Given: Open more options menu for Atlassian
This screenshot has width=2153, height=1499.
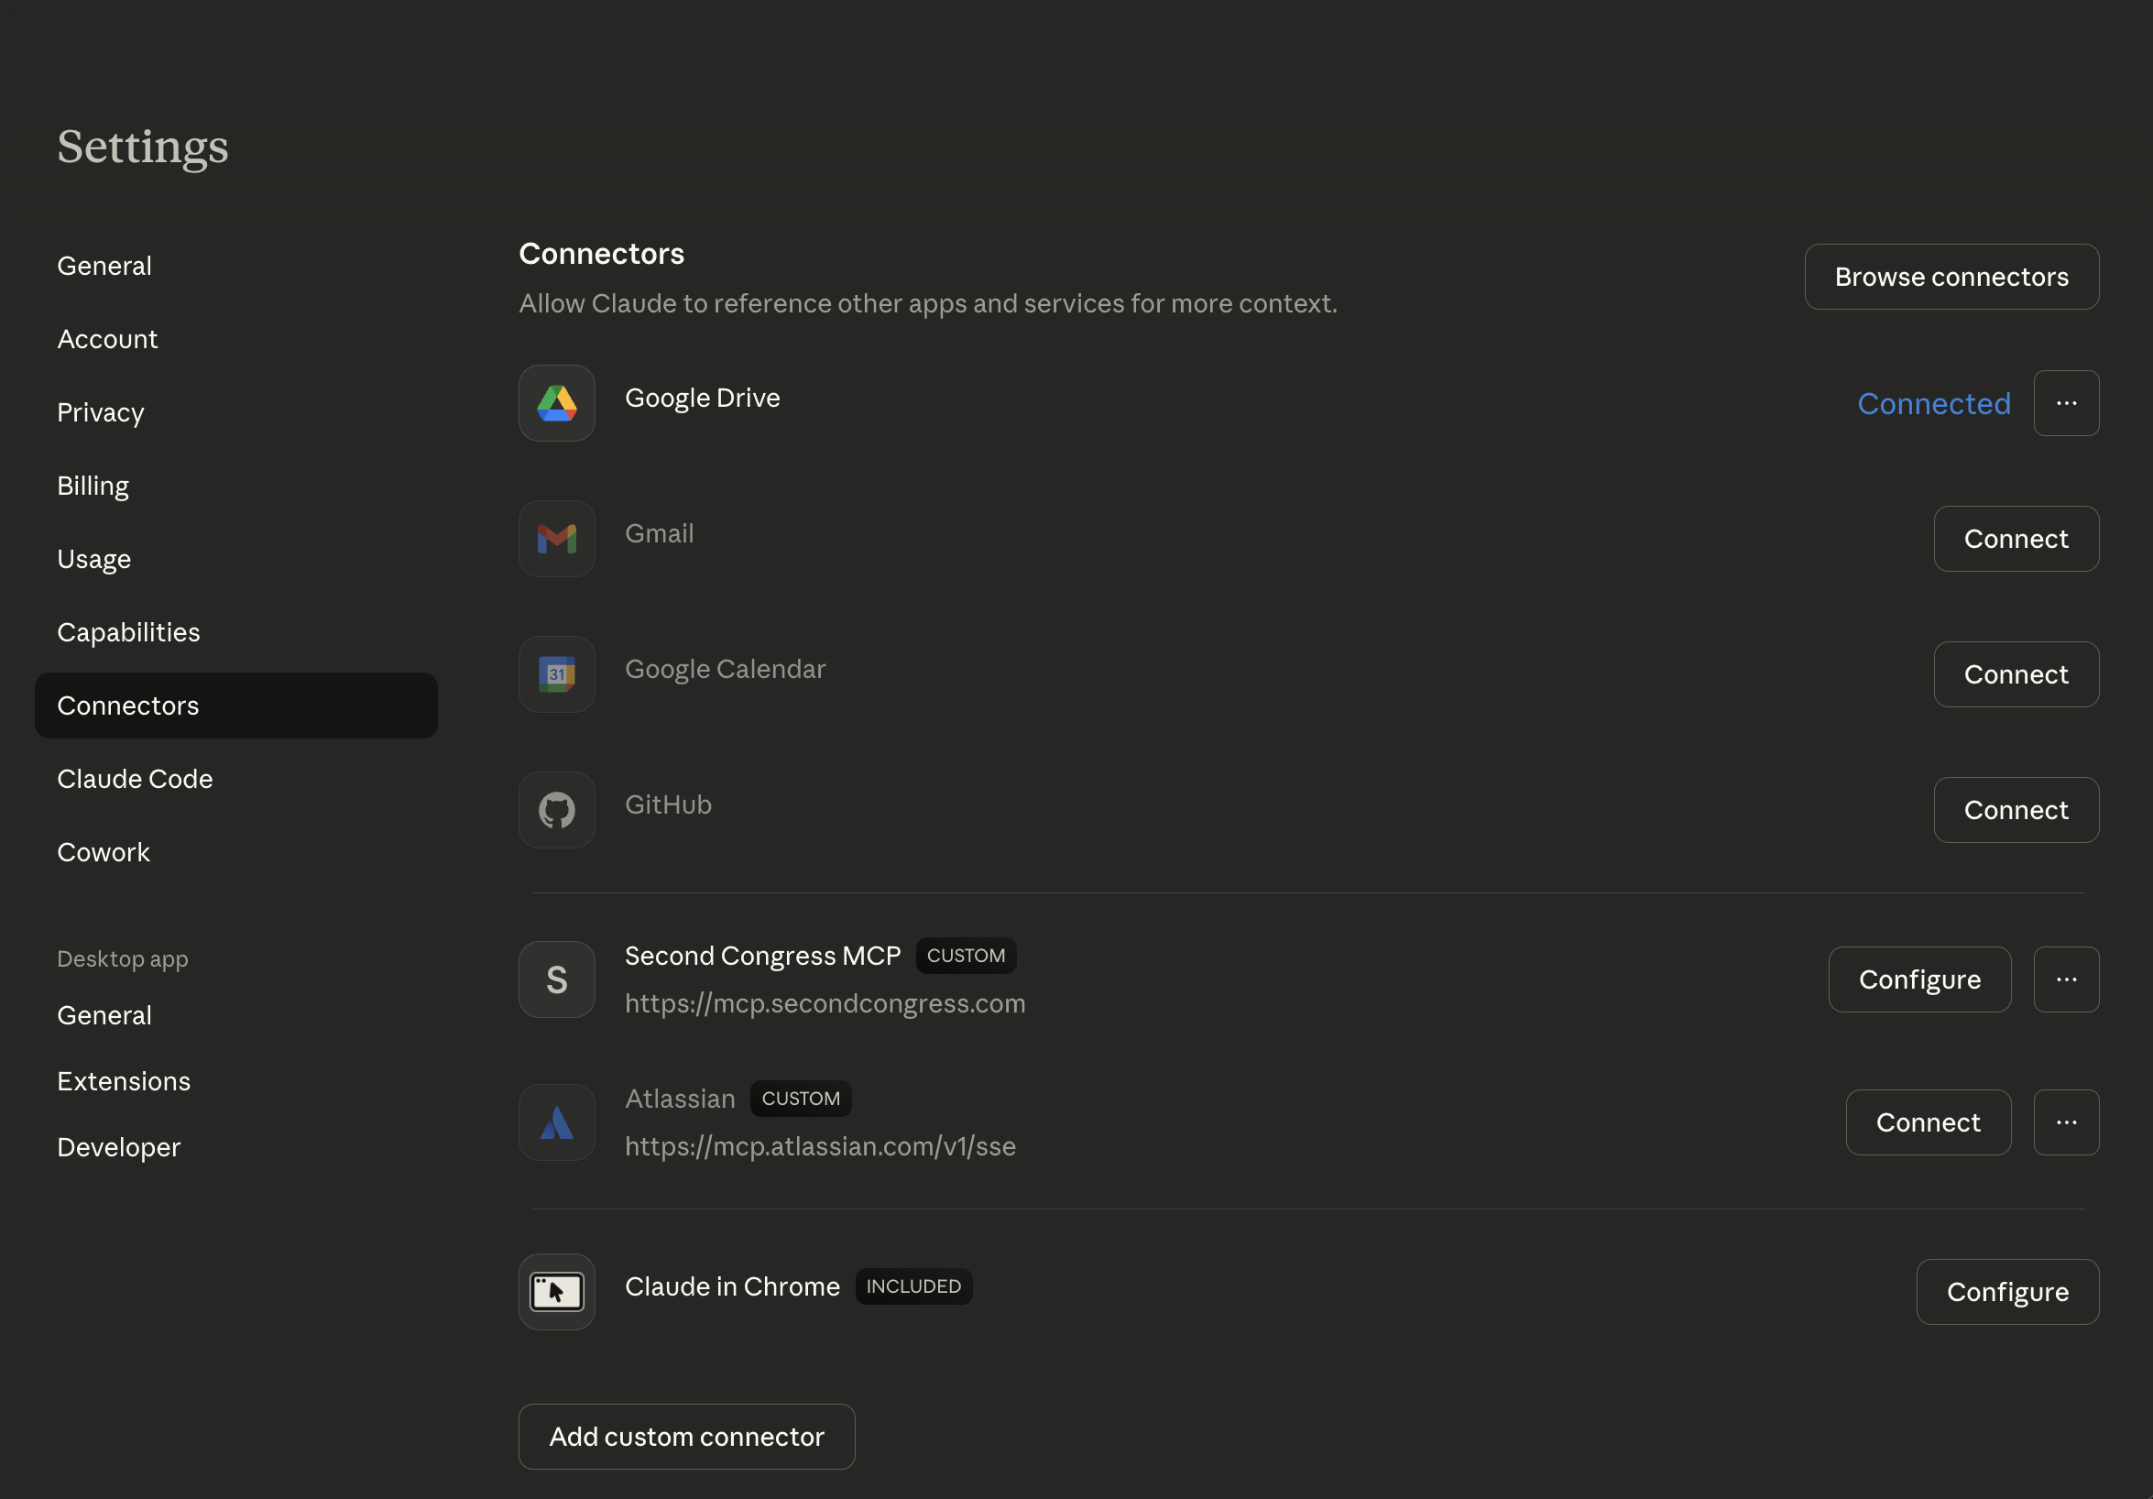Looking at the screenshot, I should pyautogui.click(x=2066, y=1122).
